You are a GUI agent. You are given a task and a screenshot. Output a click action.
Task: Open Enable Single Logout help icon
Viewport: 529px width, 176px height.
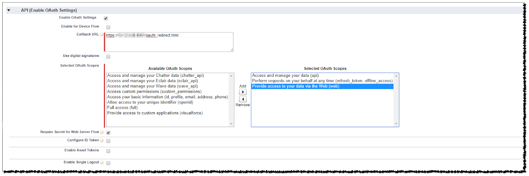(x=102, y=162)
